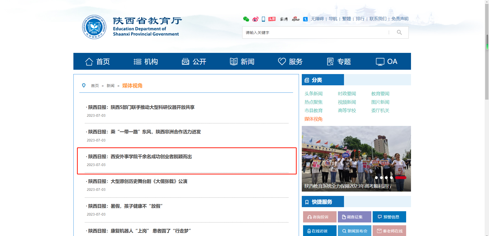Open the 免责声明 disclaimer link
This screenshot has height=236, width=489.
point(400,19)
